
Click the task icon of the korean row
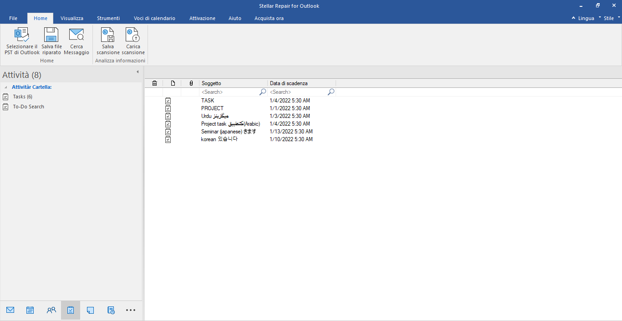point(168,139)
